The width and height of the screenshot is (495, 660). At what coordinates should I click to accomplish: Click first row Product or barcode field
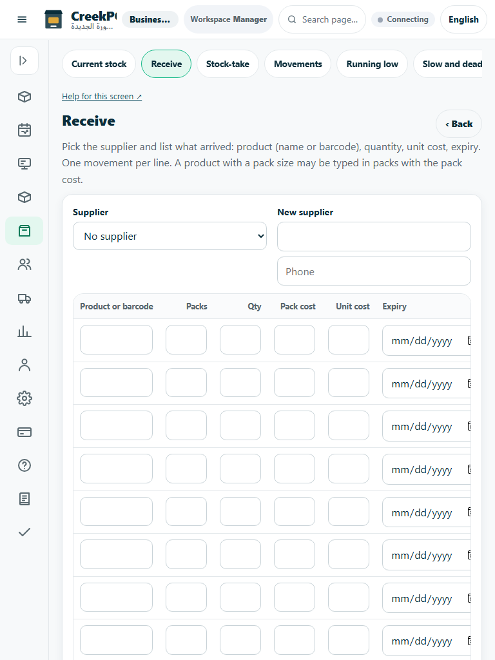click(x=116, y=340)
